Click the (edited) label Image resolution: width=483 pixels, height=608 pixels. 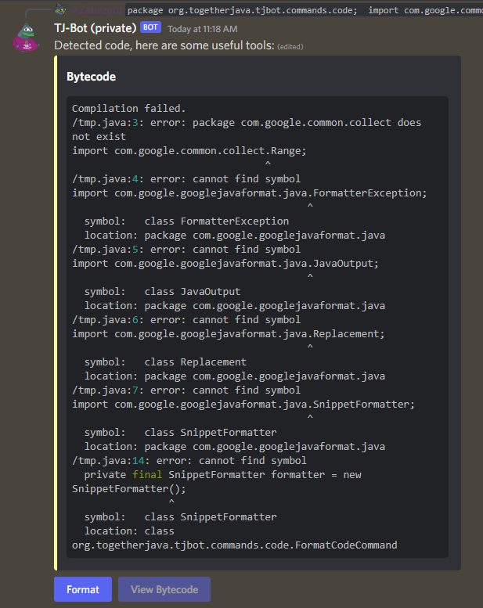(290, 47)
